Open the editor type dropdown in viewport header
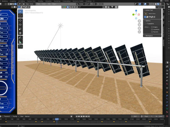Screen dimensions: 170x127 20,4
